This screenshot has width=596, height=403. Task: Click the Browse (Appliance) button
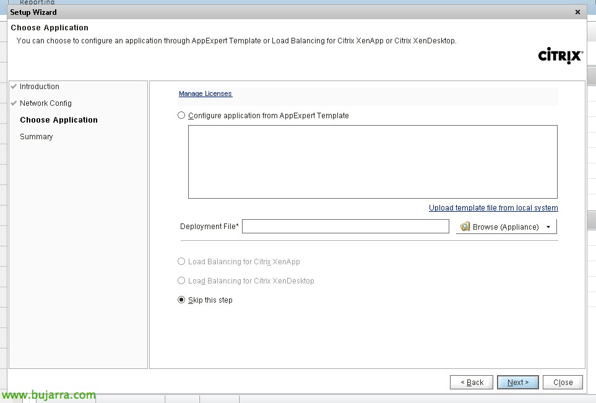[x=506, y=227]
